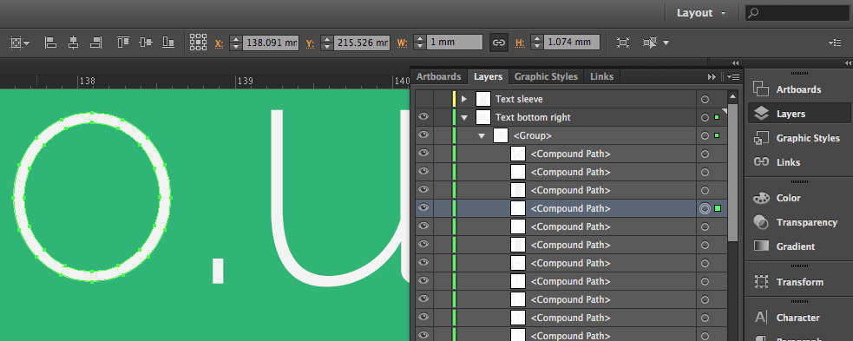Click the Vertical Align Top icon
Screen dimensions: 853x341
click(x=123, y=42)
